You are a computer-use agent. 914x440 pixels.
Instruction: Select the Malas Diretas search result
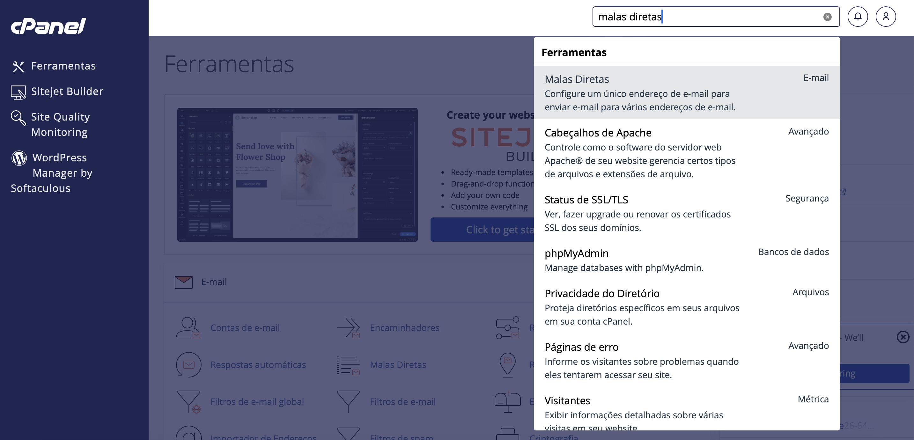point(687,92)
